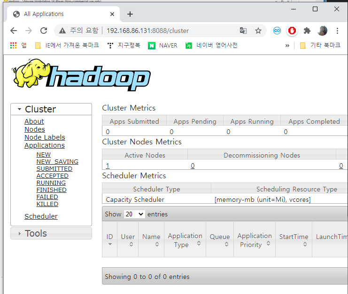Screen dimensions: 348x294
Task: Sort the table by Queue column
Action: coord(220,239)
